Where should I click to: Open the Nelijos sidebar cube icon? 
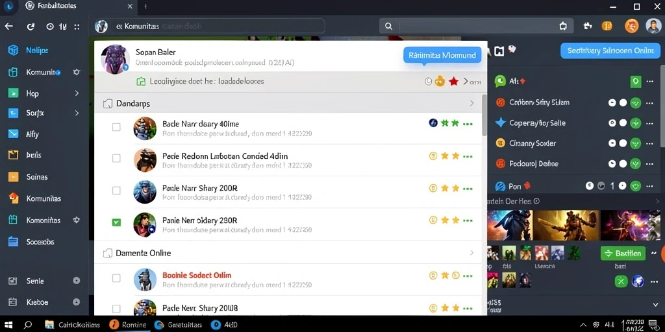tap(13, 51)
